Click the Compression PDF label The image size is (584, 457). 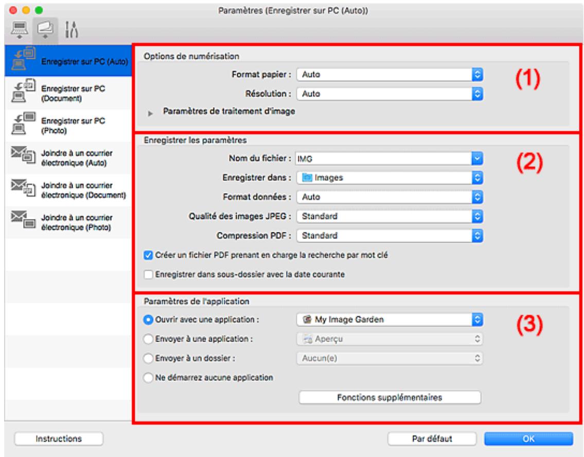(x=254, y=236)
